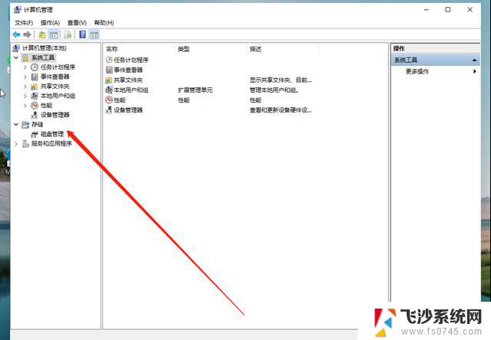Open the 操作(A) menu
Viewport: 491px width, 340px height.
tap(50, 23)
